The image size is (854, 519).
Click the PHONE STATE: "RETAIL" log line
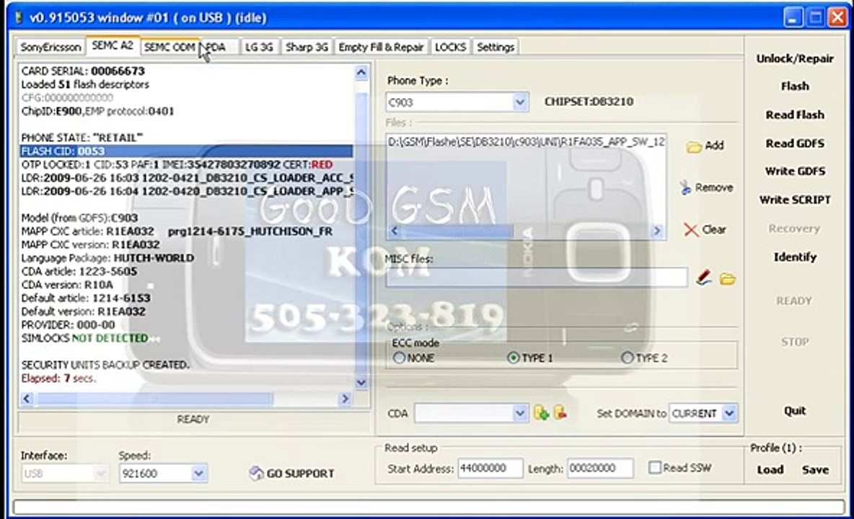tap(82, 138)
